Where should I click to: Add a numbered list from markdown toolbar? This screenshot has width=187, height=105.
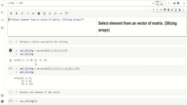(x=50, y=14)
